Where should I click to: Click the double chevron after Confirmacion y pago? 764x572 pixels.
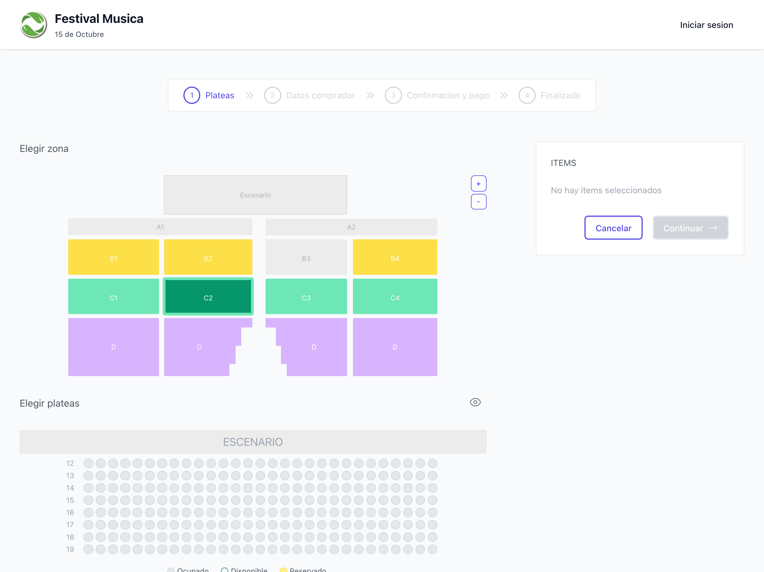(x=504, y=95)
